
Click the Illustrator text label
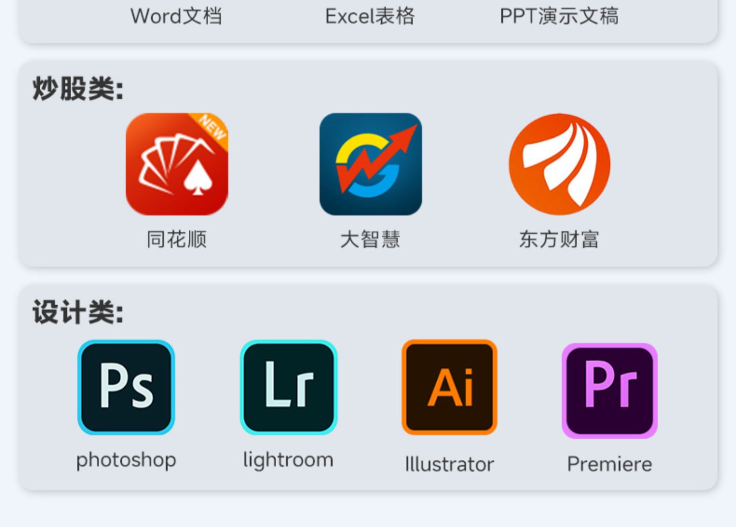449,464
